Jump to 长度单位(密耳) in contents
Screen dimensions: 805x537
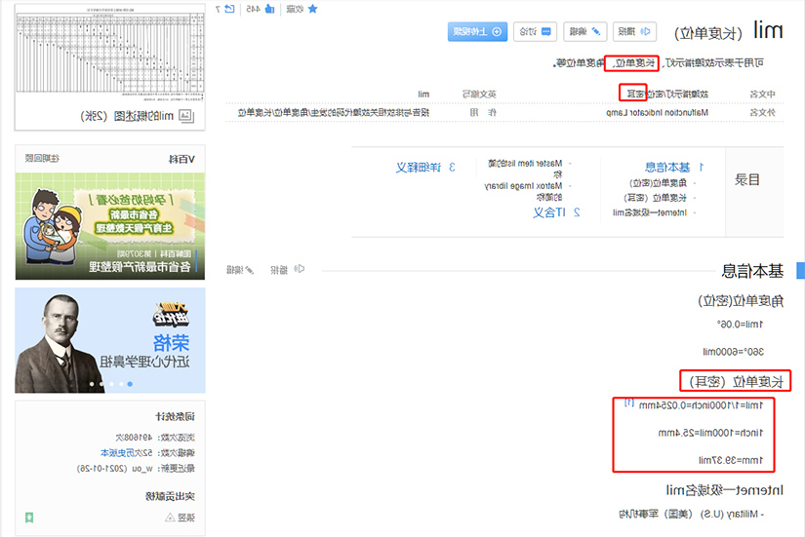[655, 198]
